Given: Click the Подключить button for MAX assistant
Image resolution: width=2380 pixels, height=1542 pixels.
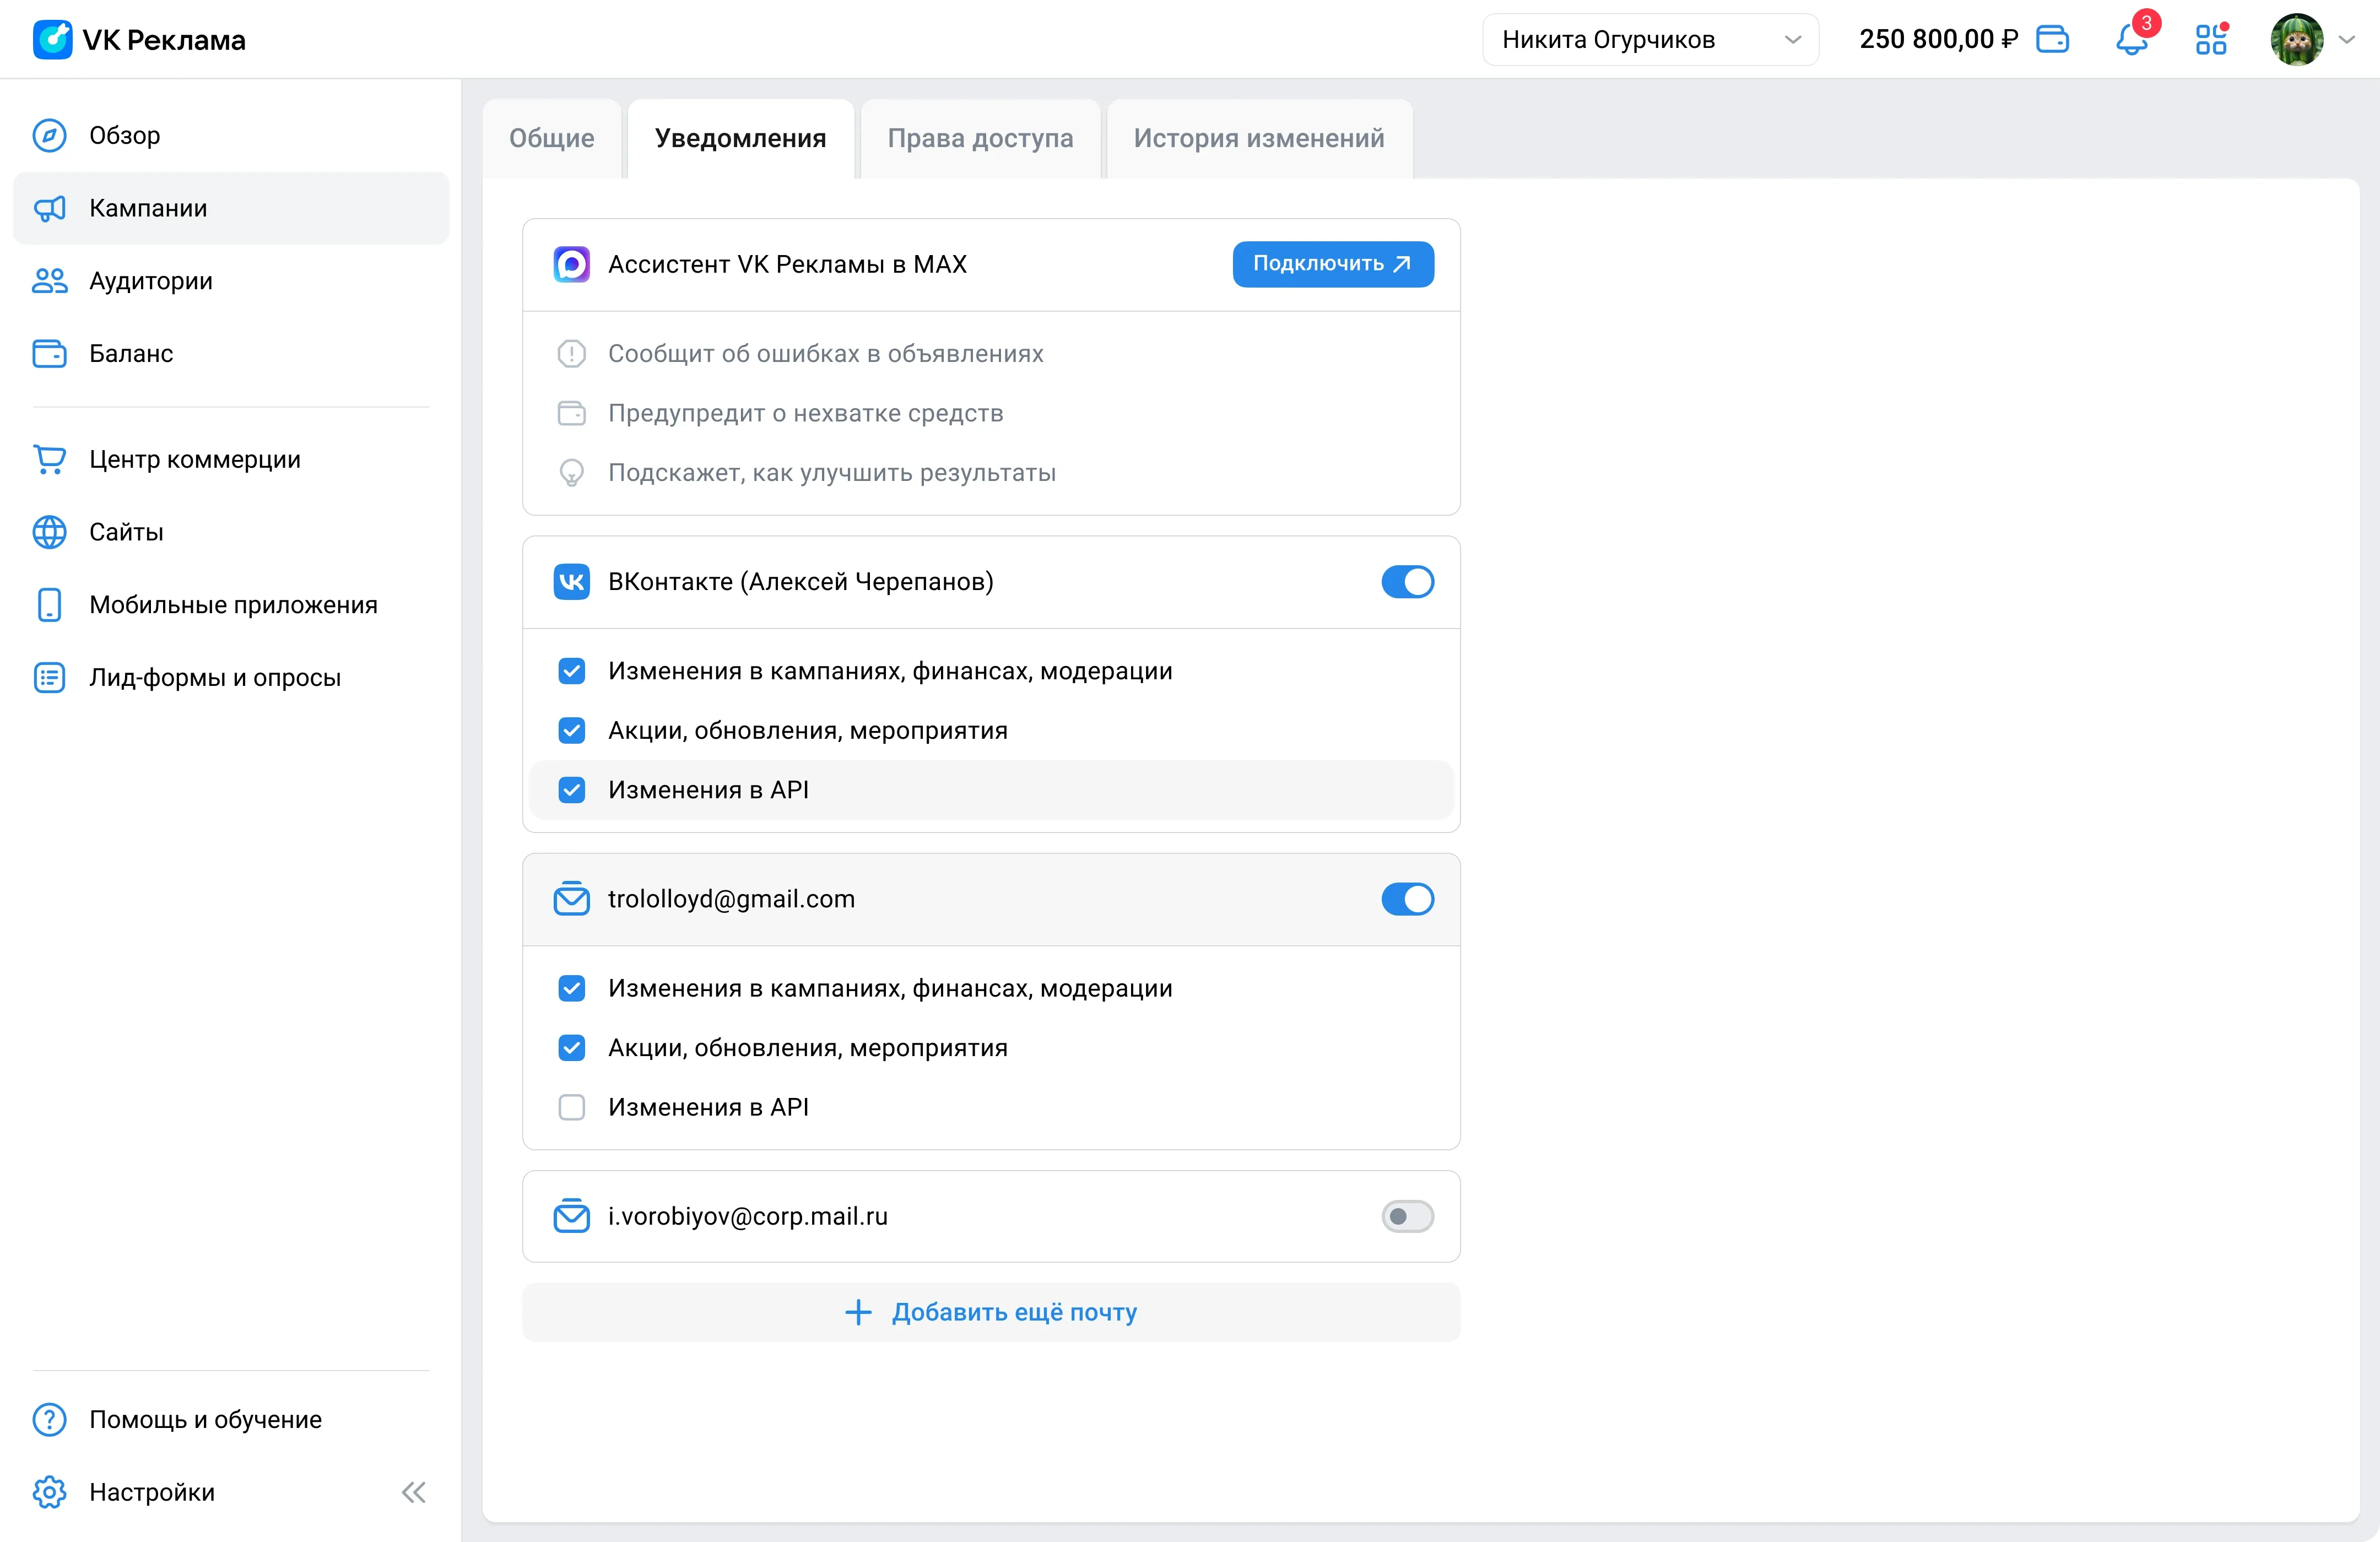Looking at the screenshot, I should [x=1333, y=264].
